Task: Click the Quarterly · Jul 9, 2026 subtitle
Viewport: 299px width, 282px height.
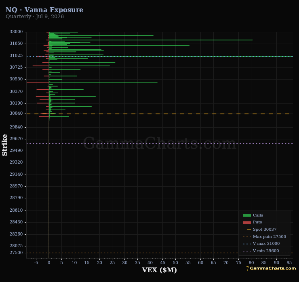Action: [35, 17]
